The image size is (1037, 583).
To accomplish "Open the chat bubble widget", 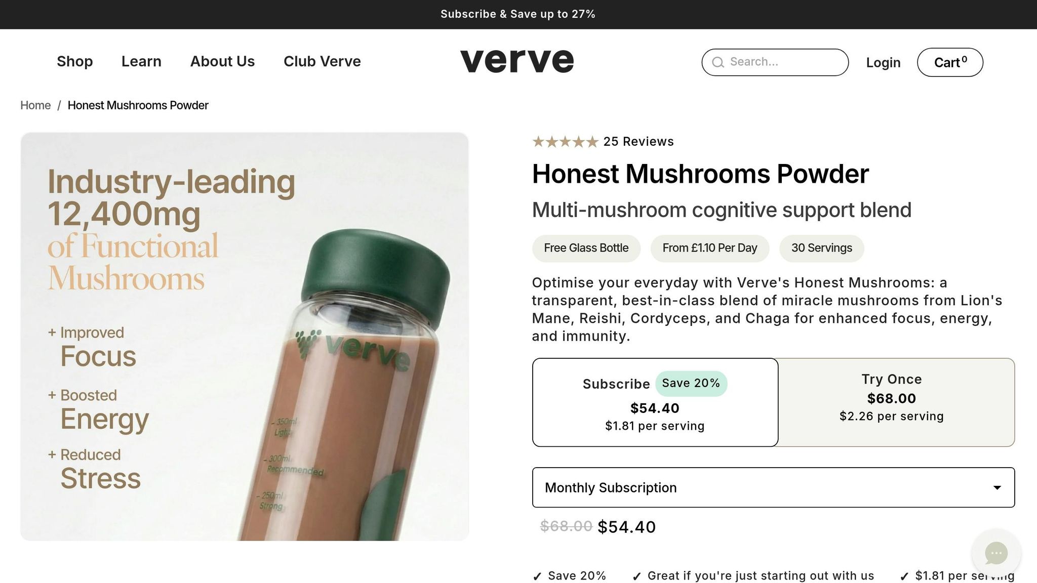I will tap(995, 553).
